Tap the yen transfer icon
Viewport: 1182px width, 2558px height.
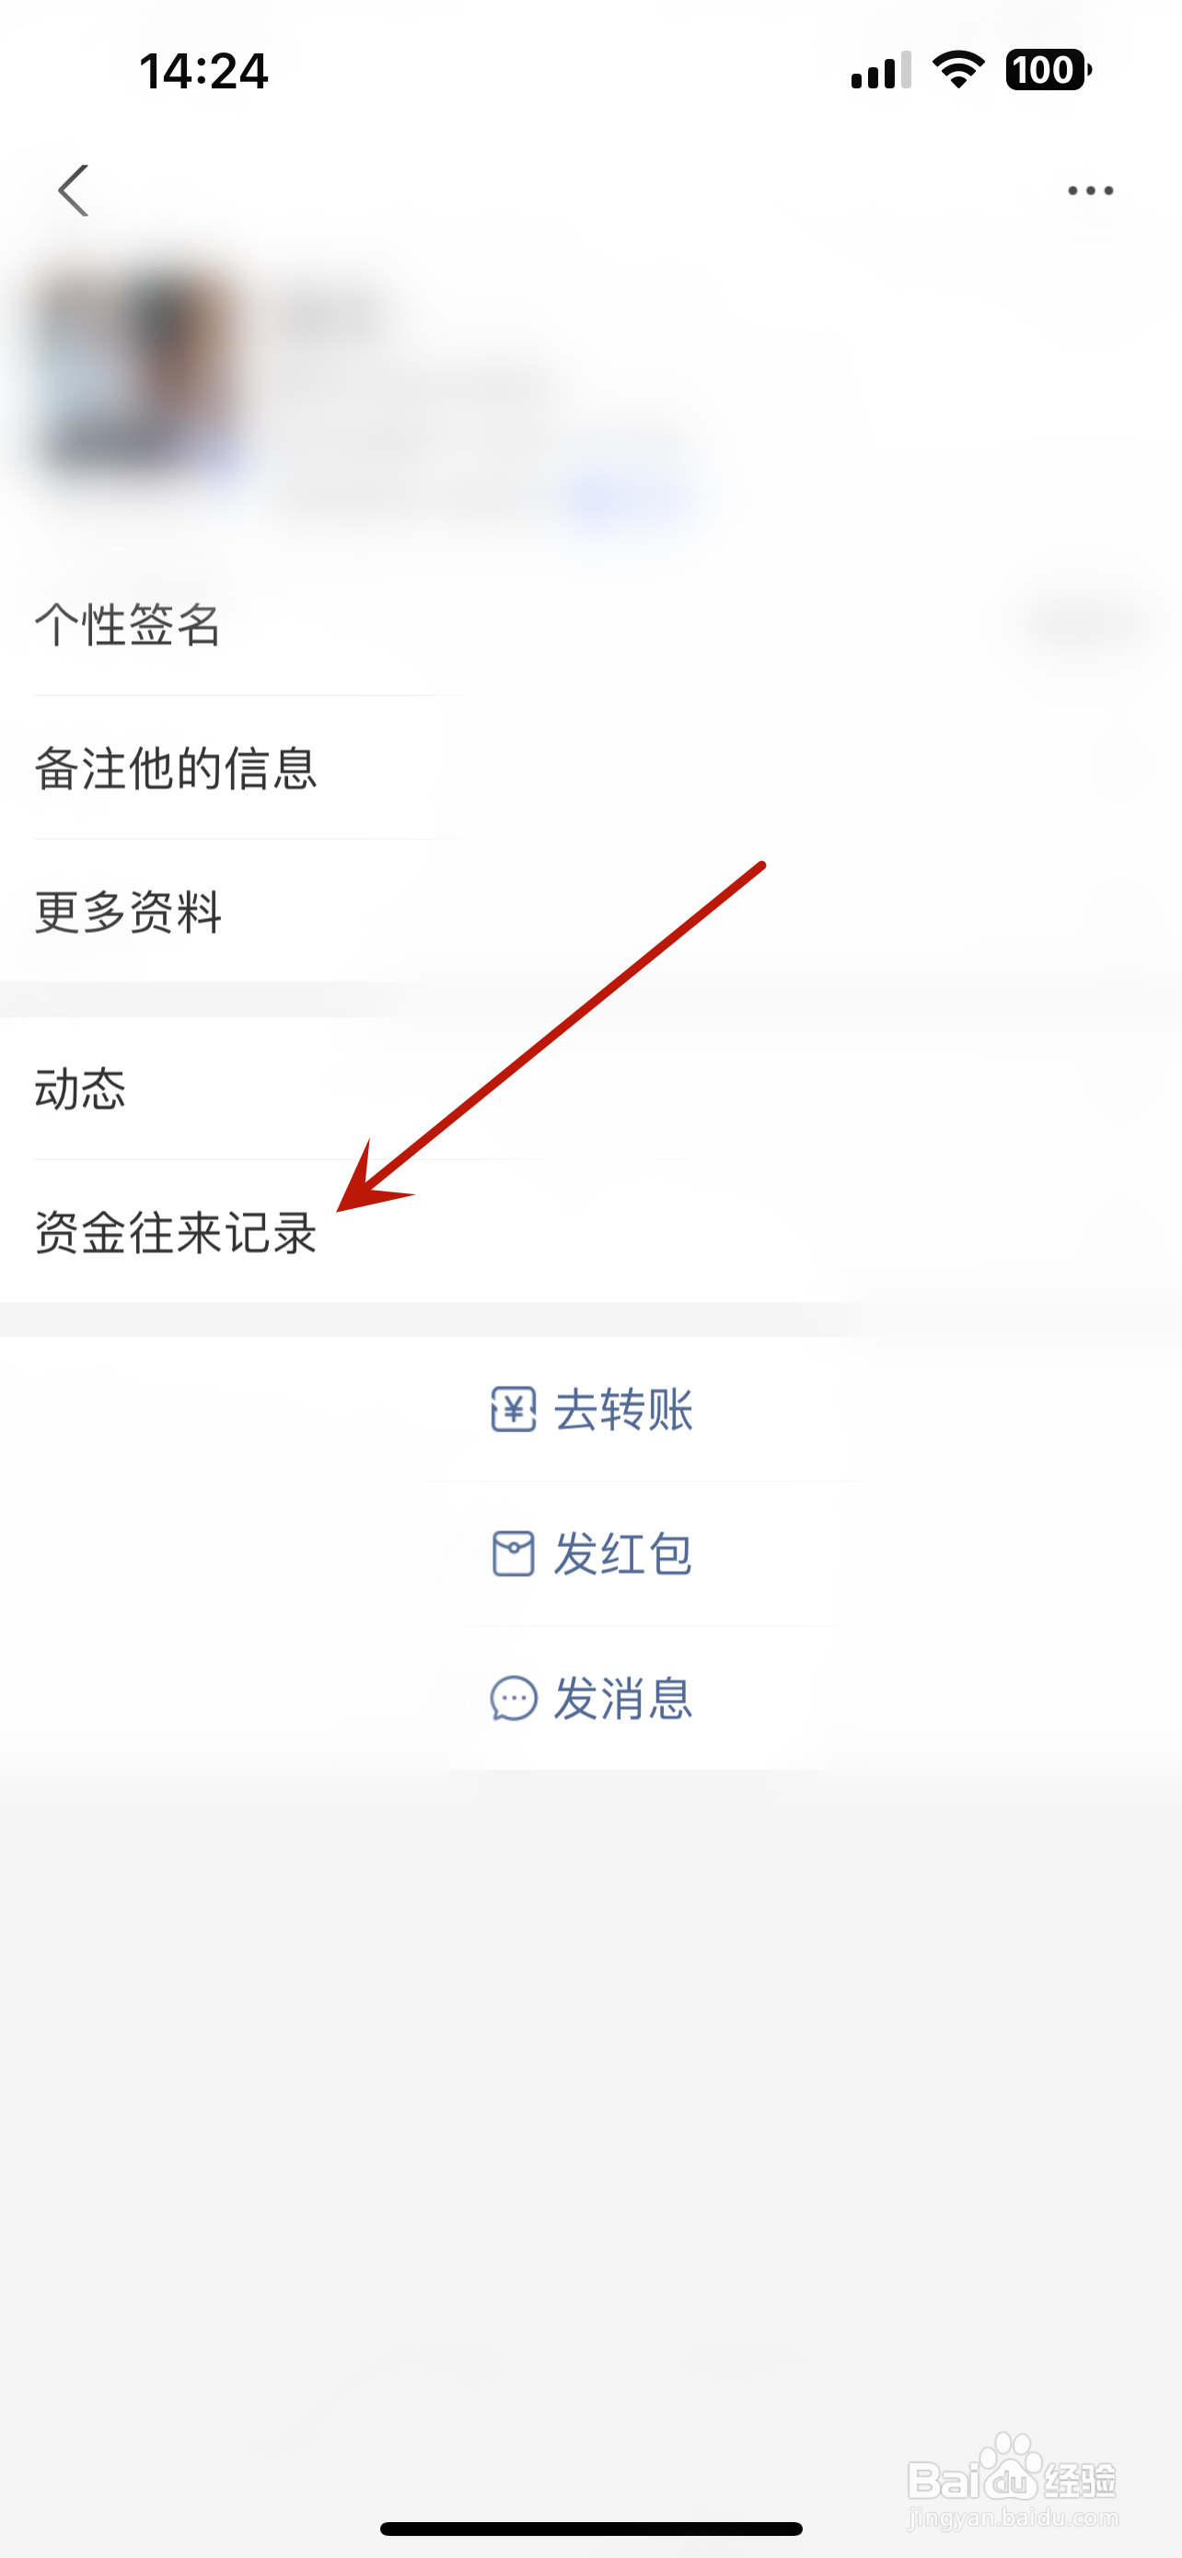[513, 1409]
